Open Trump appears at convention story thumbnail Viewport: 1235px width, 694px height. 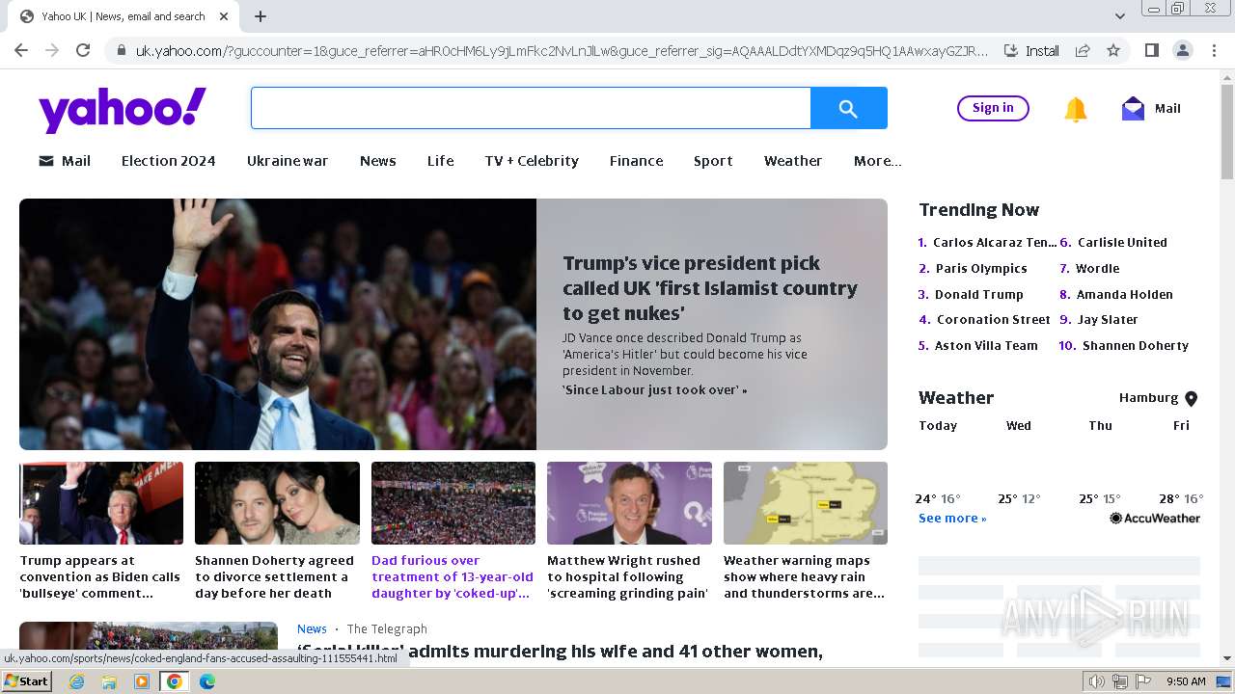101,503
